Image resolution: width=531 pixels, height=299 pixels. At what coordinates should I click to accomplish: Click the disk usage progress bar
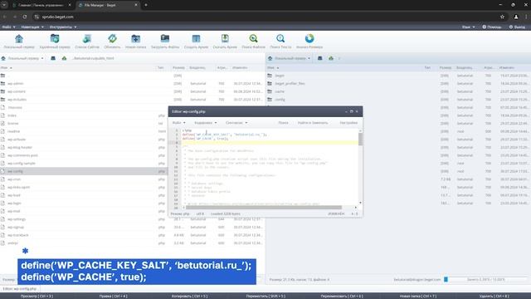tap(486, 279)
